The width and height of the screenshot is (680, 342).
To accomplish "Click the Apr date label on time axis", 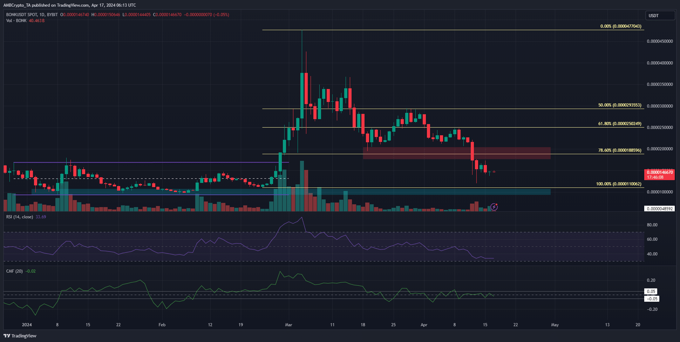I will pos(424,325).
